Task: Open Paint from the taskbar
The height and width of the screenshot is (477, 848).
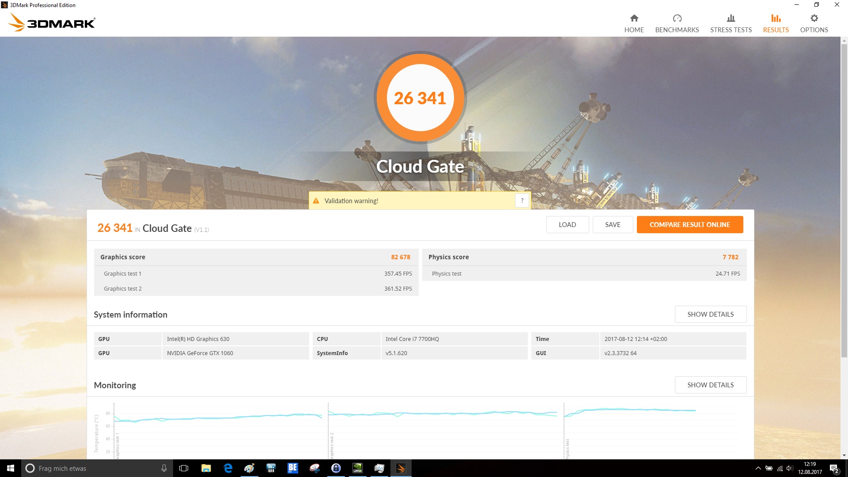Action: 249,468
